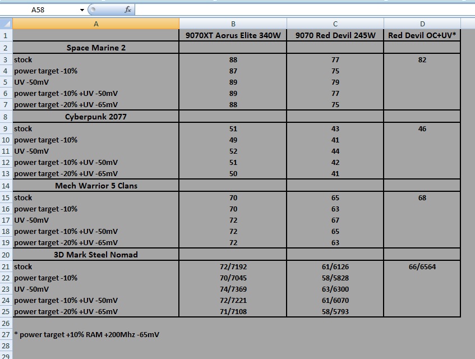Click 'power target -20% +UV -65mV' in row 7
This screenshot has height=359, width=475.
(66, 105)
